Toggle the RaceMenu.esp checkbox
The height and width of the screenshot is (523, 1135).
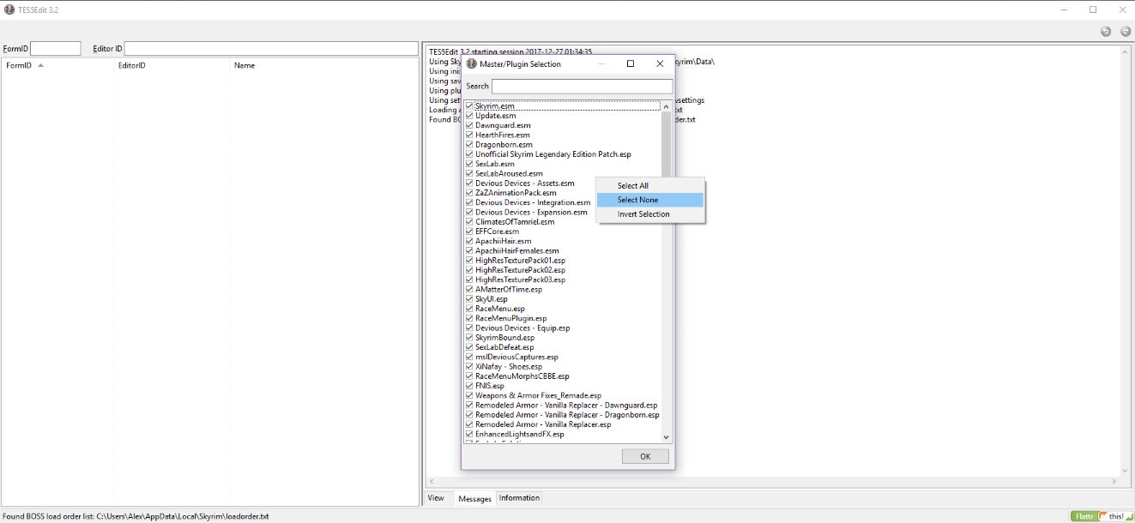point(469,309)
